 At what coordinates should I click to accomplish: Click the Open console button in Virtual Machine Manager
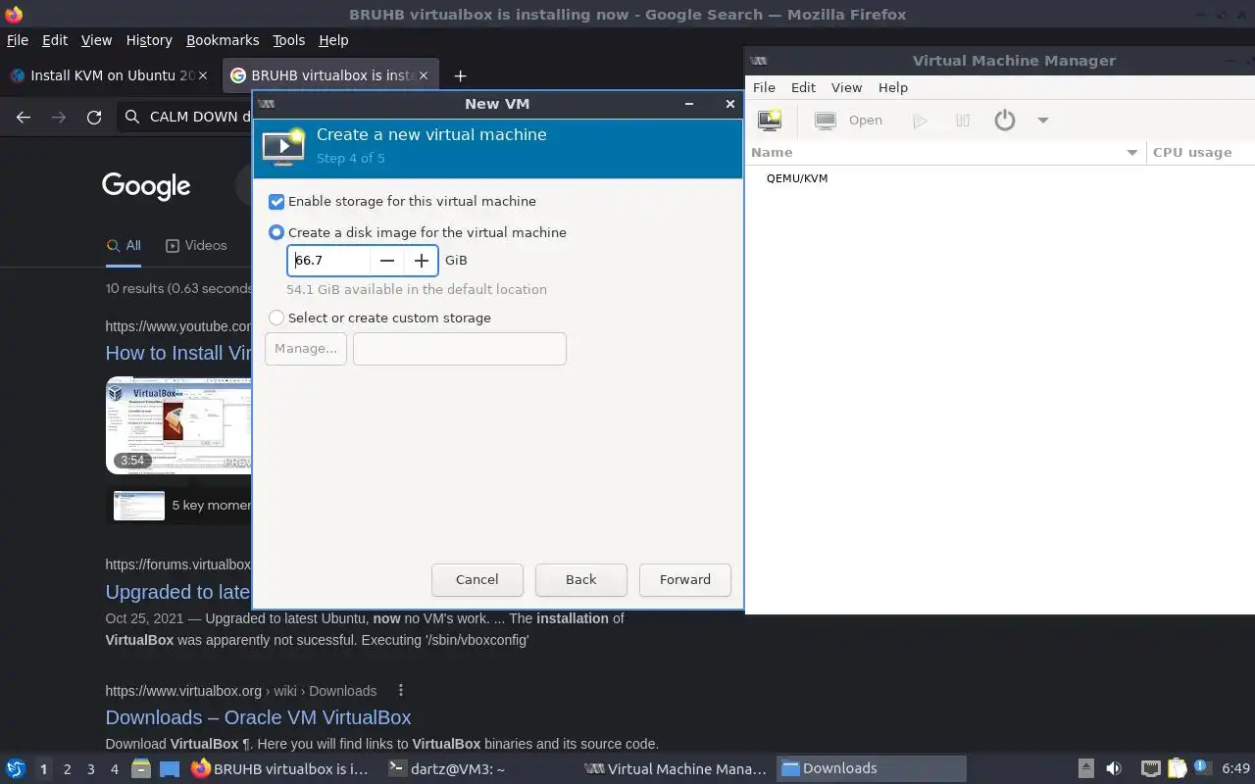click(849, 121)
